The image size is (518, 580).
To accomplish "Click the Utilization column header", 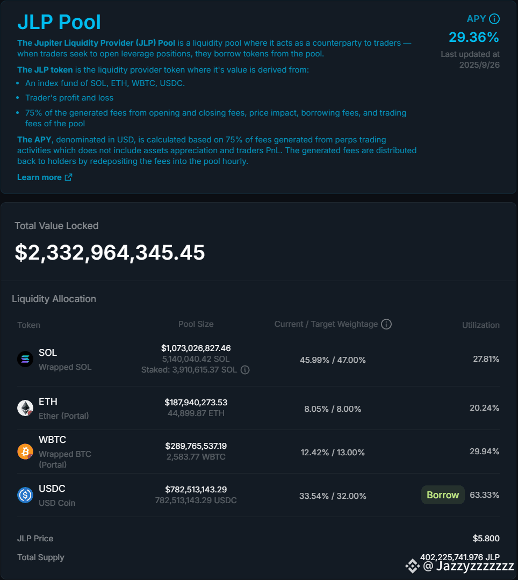I will pyautogui.click(x=480, y=325).
